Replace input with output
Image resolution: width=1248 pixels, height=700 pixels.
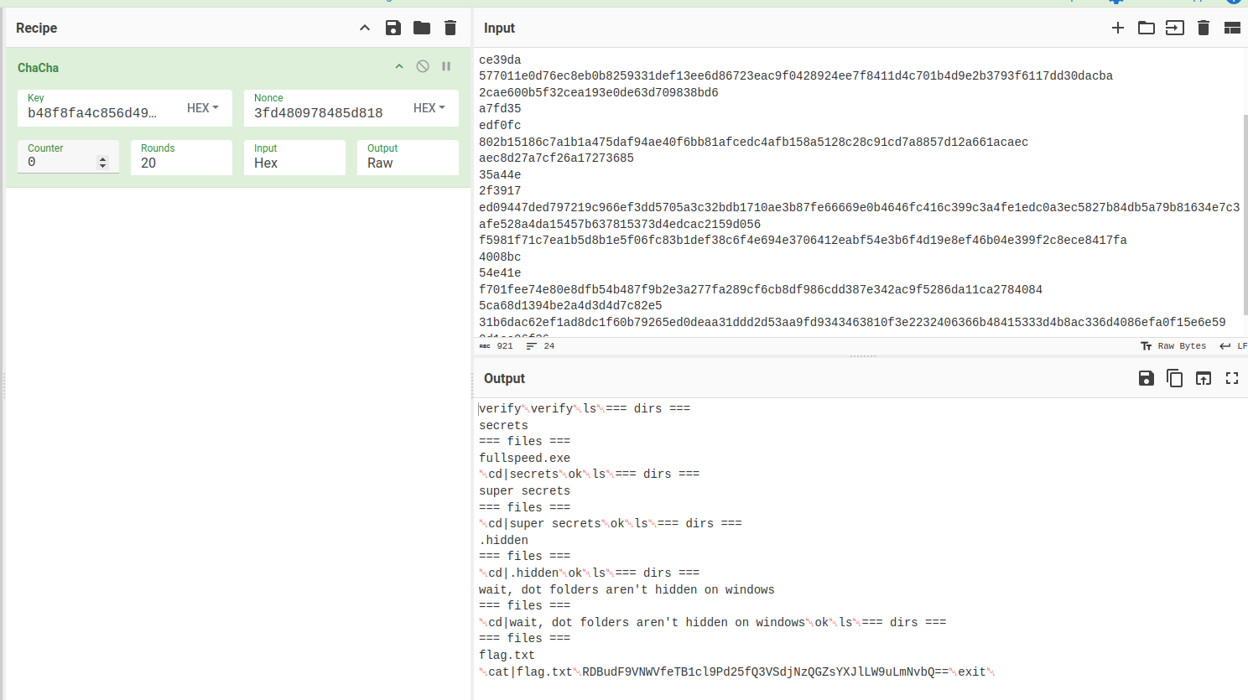[1203, 378]
